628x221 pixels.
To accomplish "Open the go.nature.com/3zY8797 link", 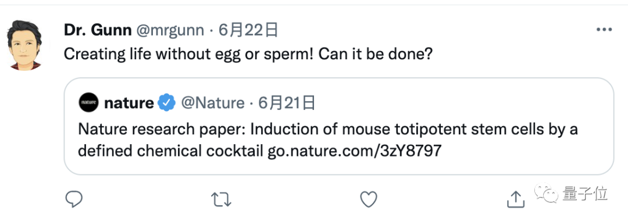I will click(355, 151).
